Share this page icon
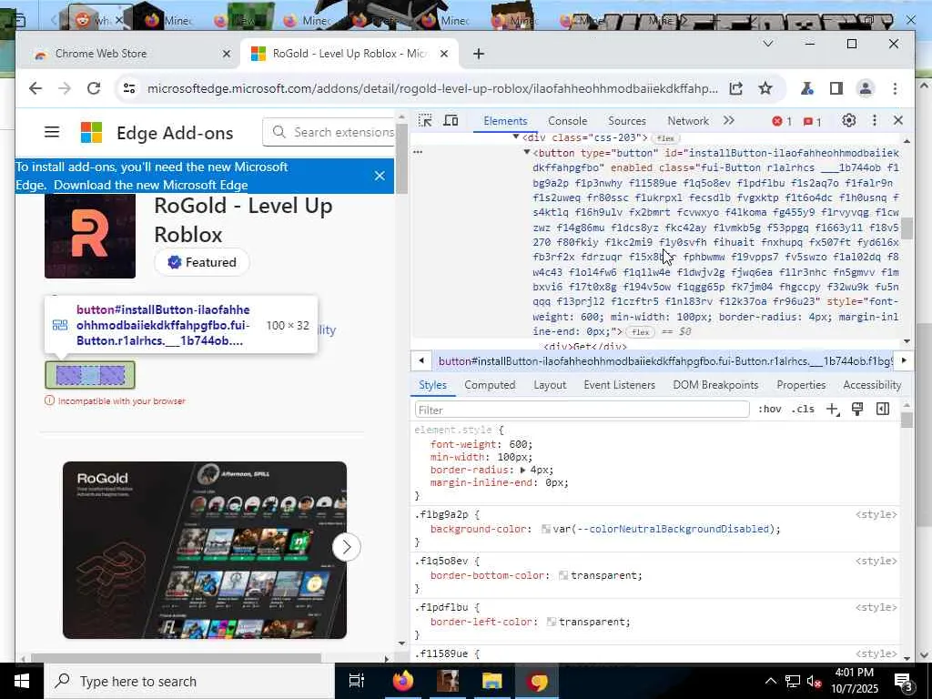The image size is (932, 699). pyautogui.click(x=735, y=88)
